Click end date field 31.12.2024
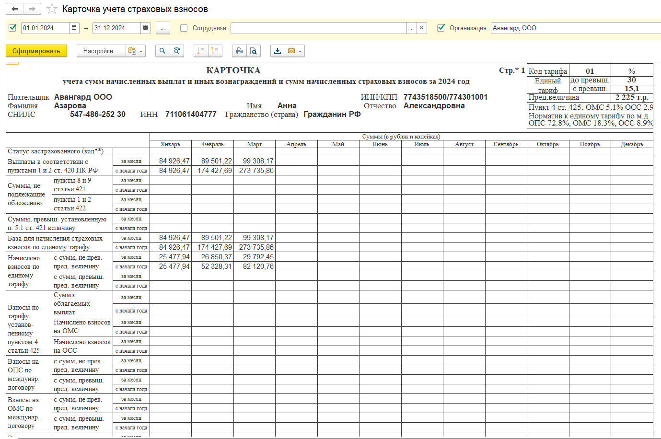The width and height of the screenshot is (661, 439). pos(117,28)
